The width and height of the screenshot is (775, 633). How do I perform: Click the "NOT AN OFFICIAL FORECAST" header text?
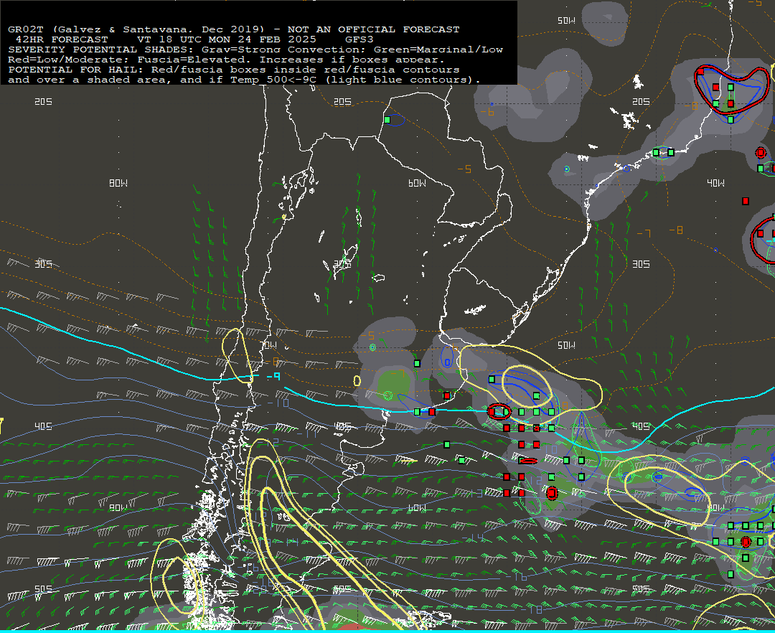pos(373,29)
